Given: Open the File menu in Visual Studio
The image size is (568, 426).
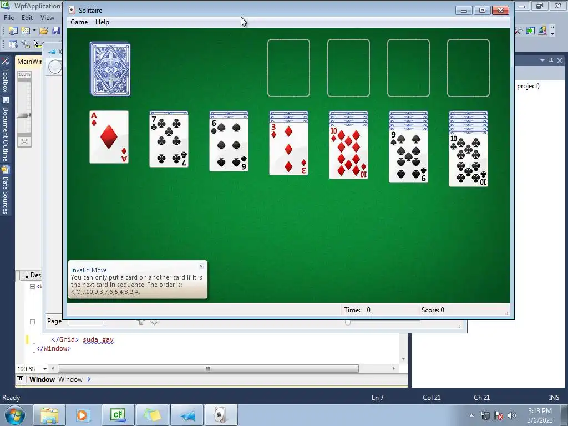Looking at the screenshot, I should 9,17.
